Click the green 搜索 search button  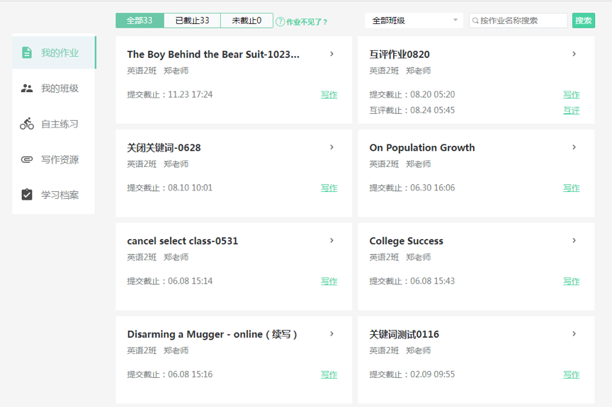[583, 21]
